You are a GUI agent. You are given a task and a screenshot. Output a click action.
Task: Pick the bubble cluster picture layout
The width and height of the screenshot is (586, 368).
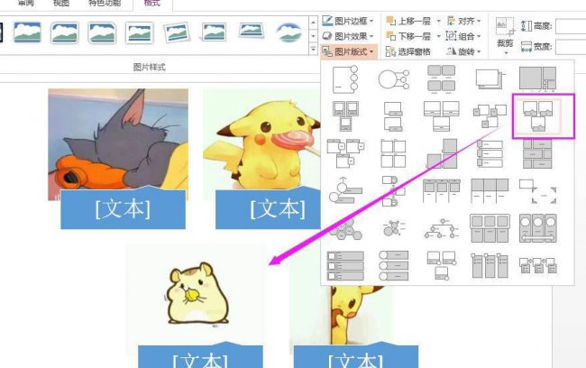tap(393, 228)
